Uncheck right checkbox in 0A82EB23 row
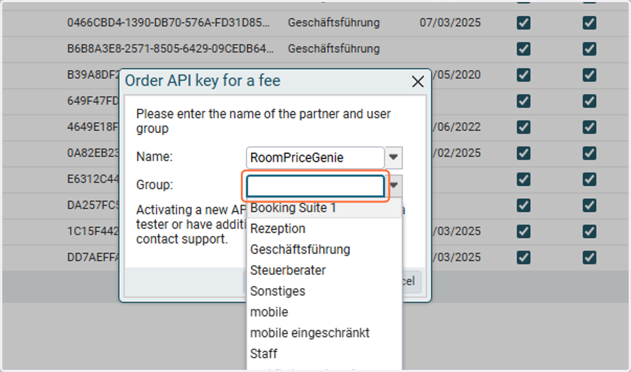Viewport: 631px width, 372px height. point(589,153)
